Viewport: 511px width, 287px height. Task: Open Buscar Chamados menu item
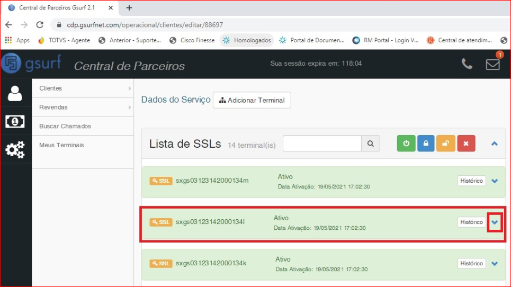(83, 126)
